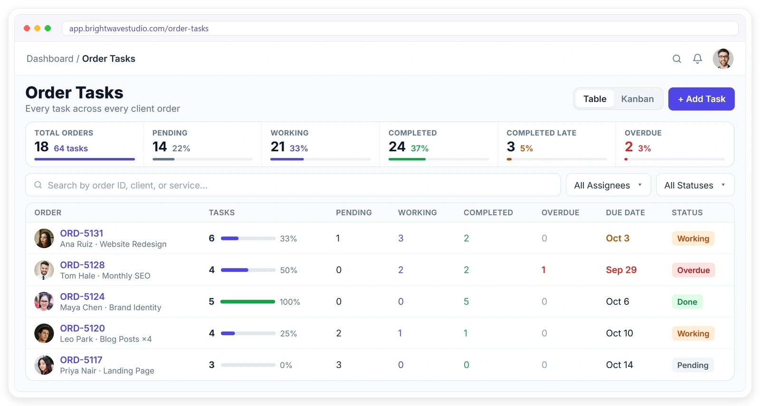Screen dimensions: 760x406
Task: Select the Pending summary card
Action: [x=202, y=145]
